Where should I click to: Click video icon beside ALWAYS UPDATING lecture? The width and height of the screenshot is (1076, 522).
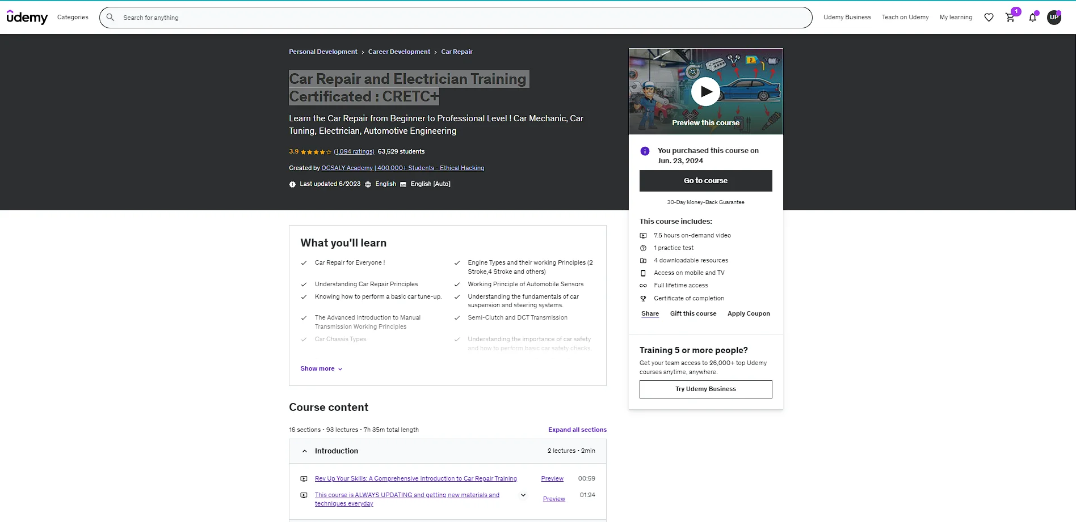(x=304, y=495)
